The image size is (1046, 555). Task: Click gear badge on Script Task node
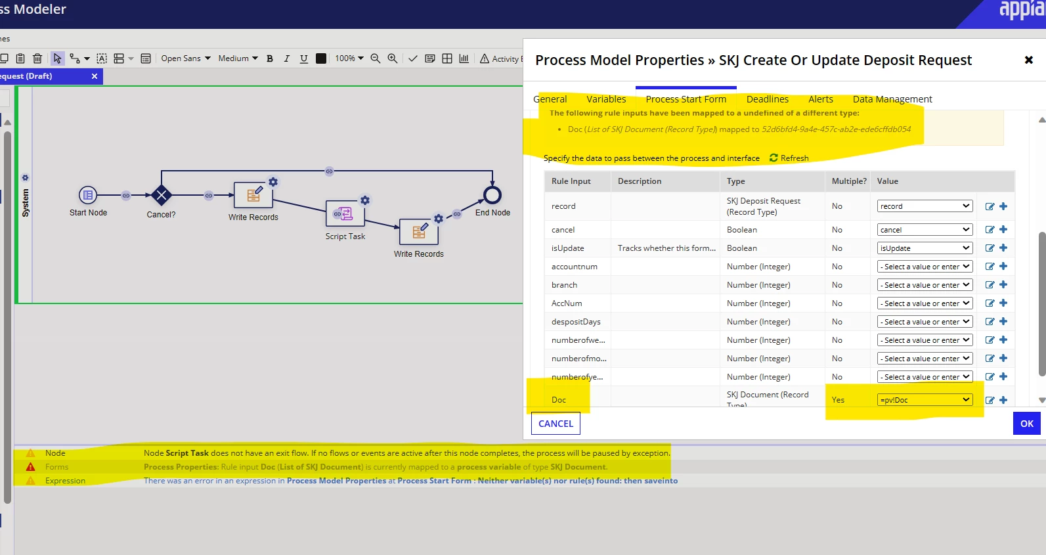pyautogui.click(x=365, y=200)
